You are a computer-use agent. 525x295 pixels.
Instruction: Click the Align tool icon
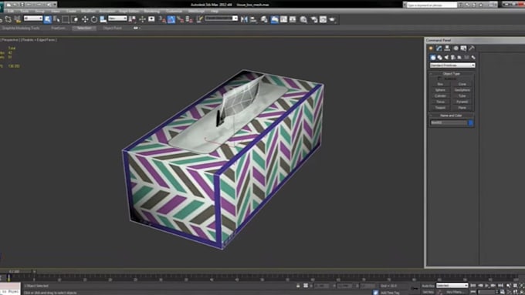click(x=253, y=19)
